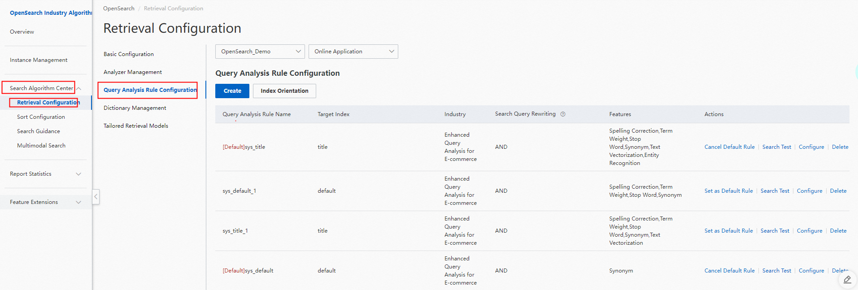Click the Index Orientation button
This screenshot has width=858, height=290.
284,91
